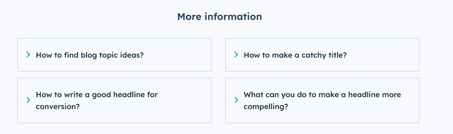Click the "How to find blog topic ideas?" text
Image resolution: width=453 pixels, height=134 pixels.
(x=89, y=55)
